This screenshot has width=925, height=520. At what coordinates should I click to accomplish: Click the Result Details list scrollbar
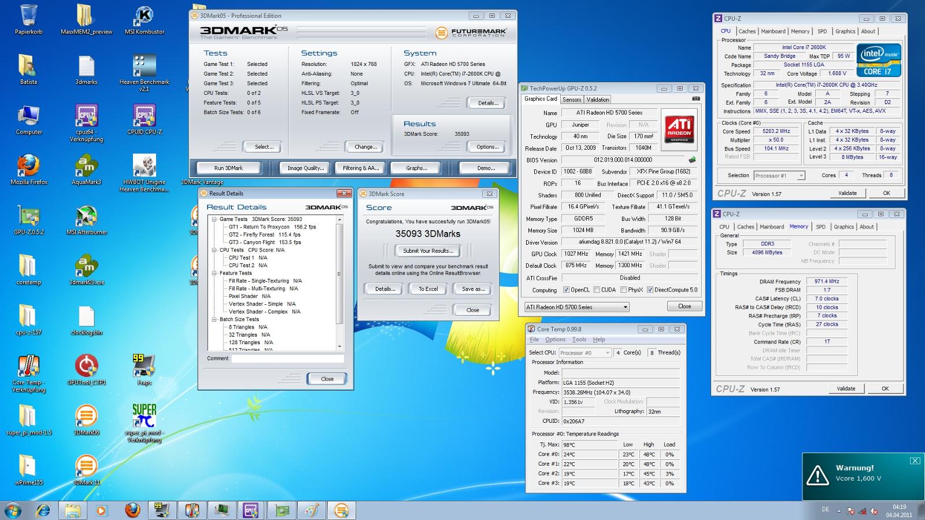coord(339,282)
